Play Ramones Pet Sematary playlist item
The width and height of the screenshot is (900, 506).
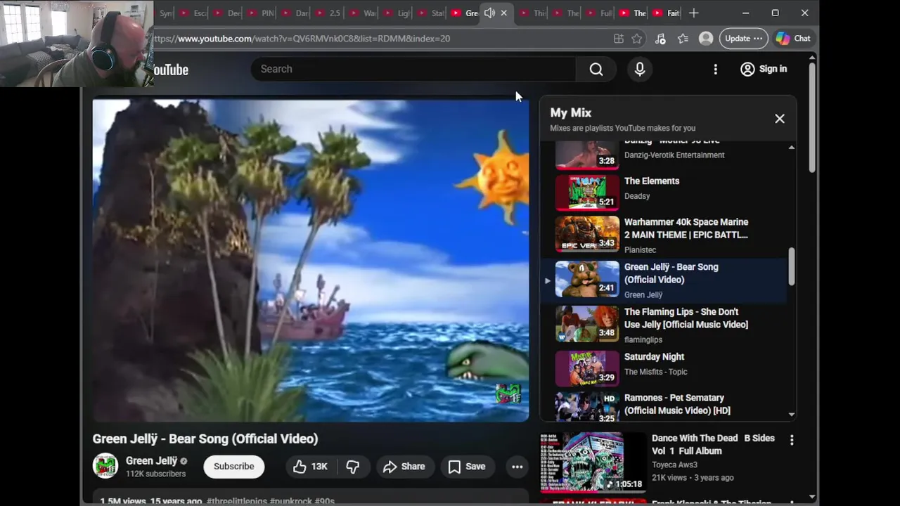click(664, 406)
